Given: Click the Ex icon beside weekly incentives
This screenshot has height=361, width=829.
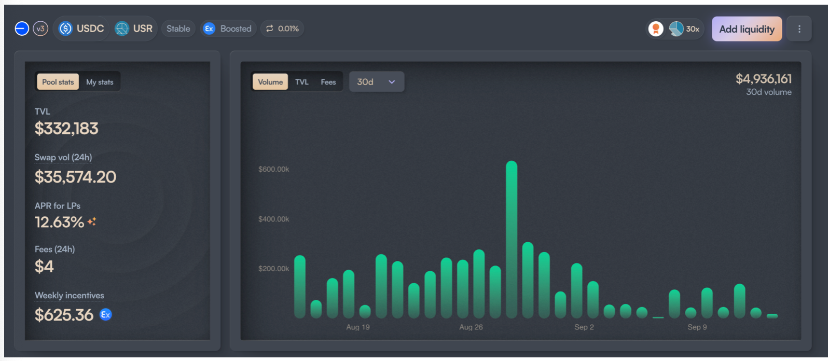Looking at the screenshot, I should point(105,315).
